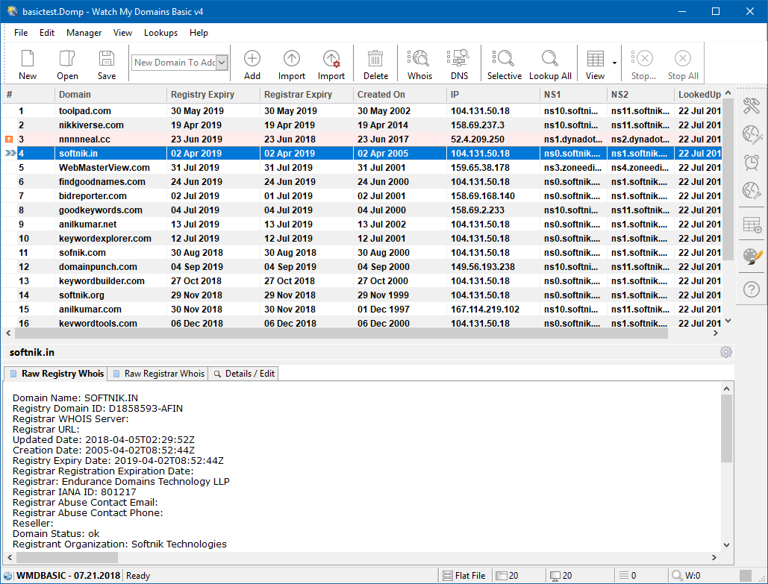Click the DNS lookup toolbar icon
Viewport: 768px width, 584px height.
(x=459, y=58)
